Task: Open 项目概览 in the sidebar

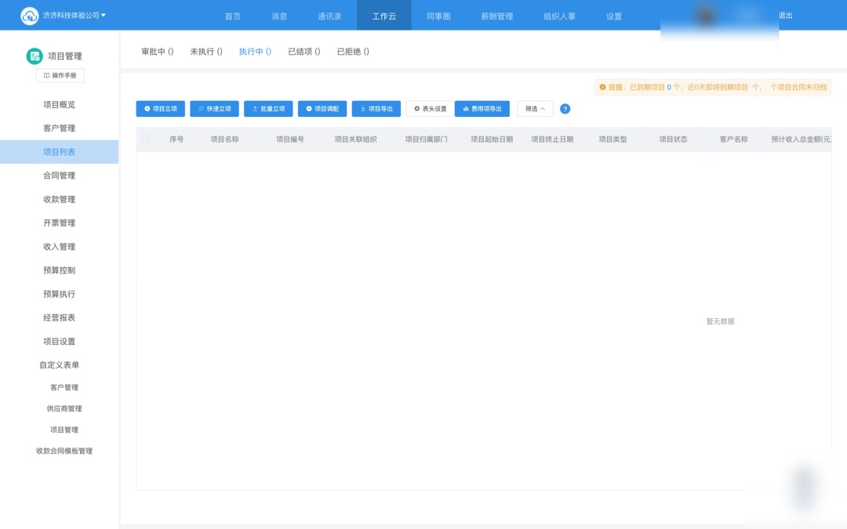Action: 60,104
